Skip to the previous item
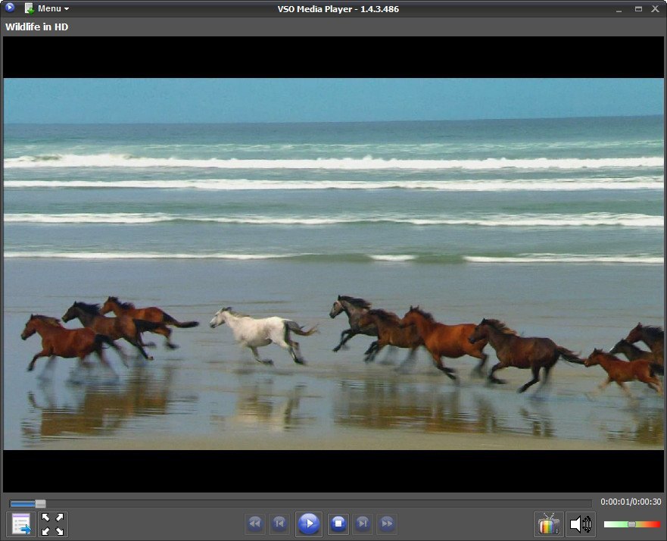 [x=279, y=524]
